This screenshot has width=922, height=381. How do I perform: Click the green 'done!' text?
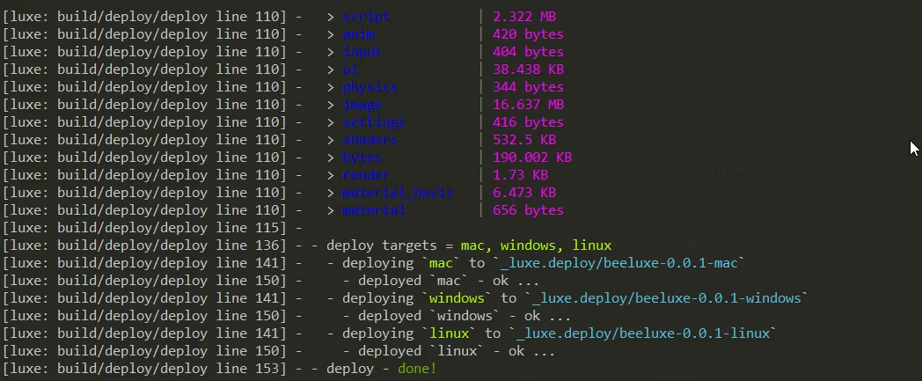[x=416, y=369]
